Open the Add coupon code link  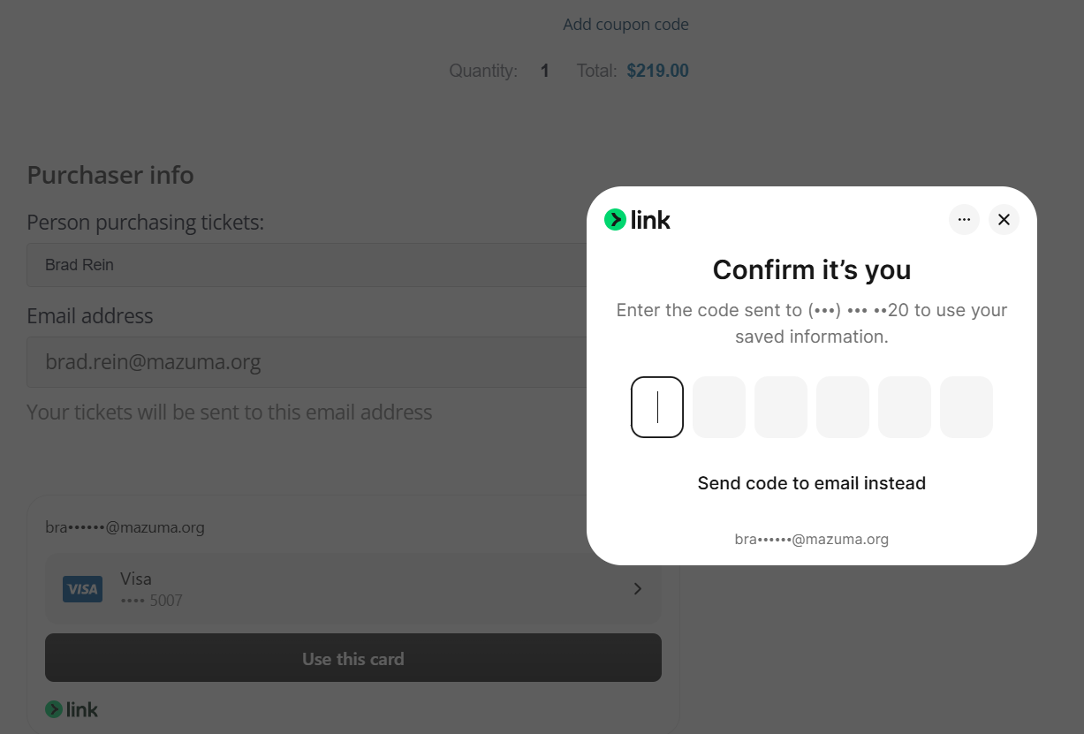point(625,25)
